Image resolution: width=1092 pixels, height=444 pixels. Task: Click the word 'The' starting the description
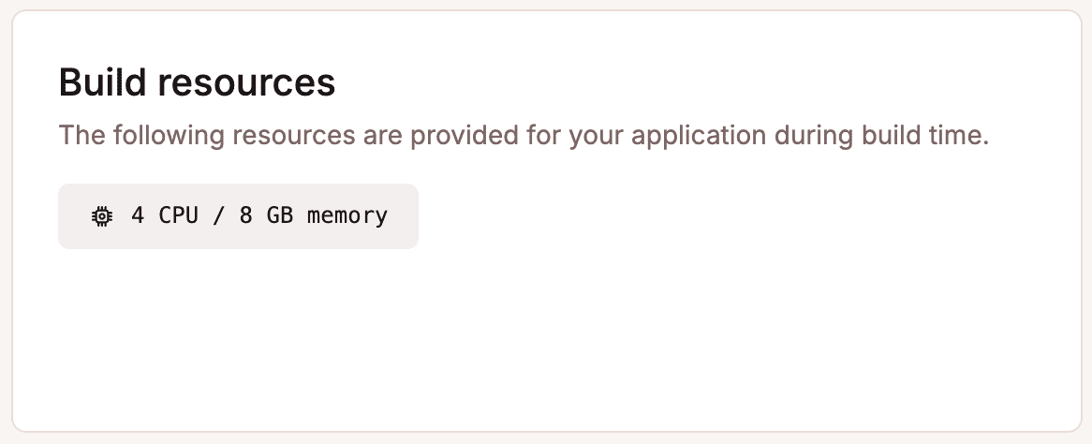coord(81,135)
